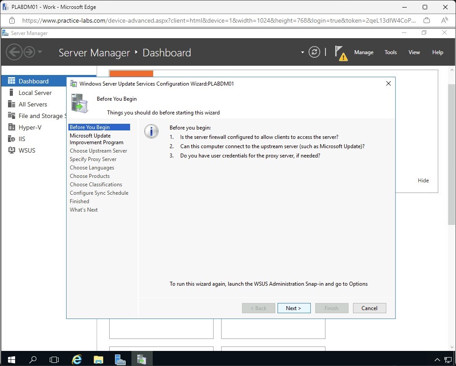Click Next in the WSUS wizard
Screen dimensions: 456x366
tap(293, 308)
